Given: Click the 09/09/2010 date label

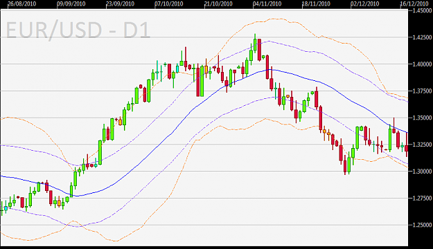Looking at the screenshot, I should pyautogui.click(x=71, y=4).
